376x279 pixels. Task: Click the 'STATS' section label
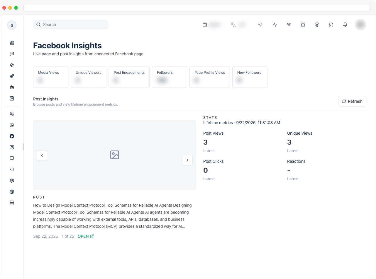coord(210,117)
